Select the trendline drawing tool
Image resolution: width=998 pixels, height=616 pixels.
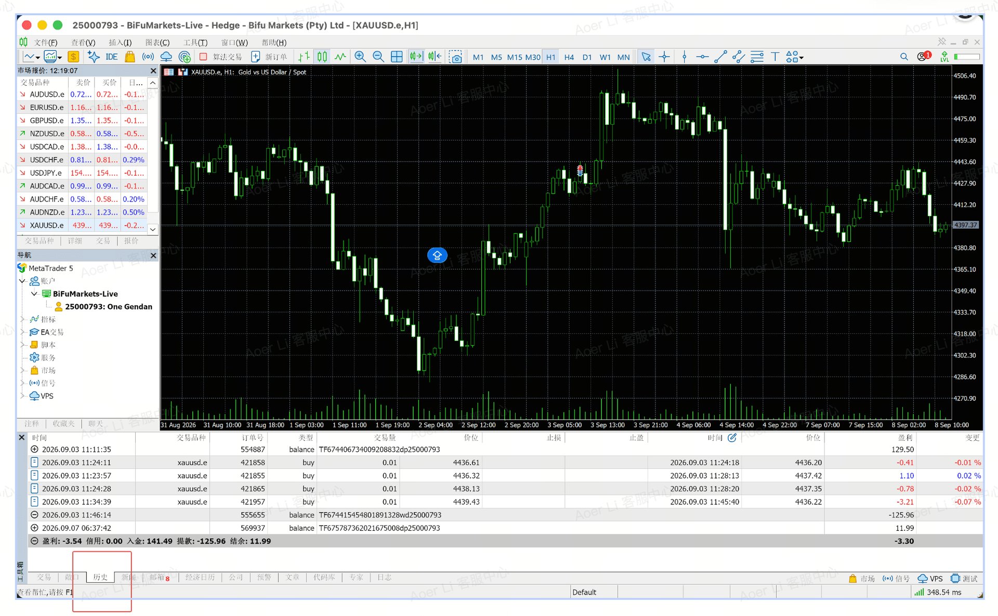[x=720, y=57]
